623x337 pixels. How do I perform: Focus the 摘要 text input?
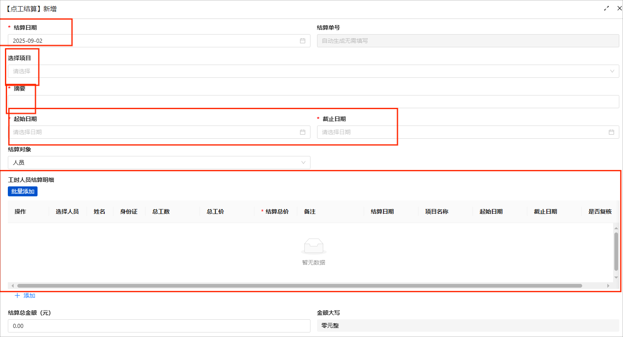[313, 102]
